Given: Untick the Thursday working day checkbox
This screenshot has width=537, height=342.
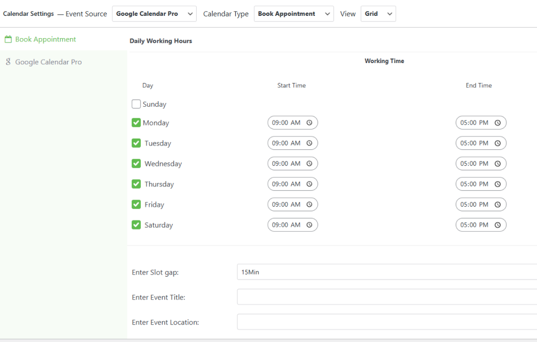Looking at the screenshot, I should (x=136, y=184).
